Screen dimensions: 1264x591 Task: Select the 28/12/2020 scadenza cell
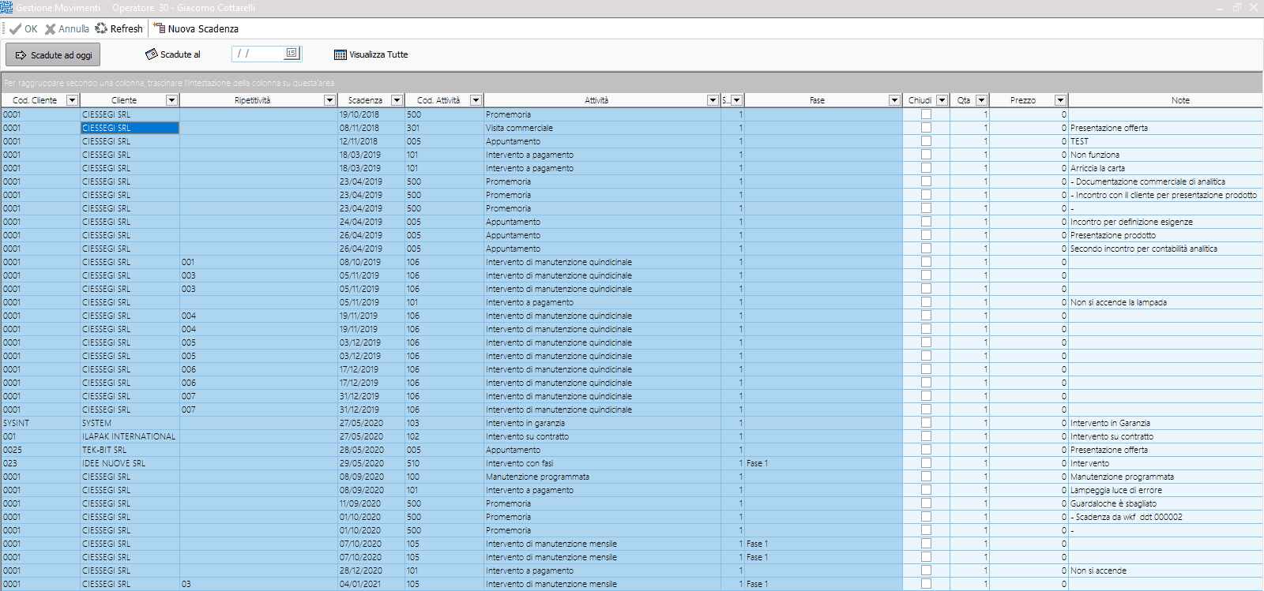(x=371, y=570)
